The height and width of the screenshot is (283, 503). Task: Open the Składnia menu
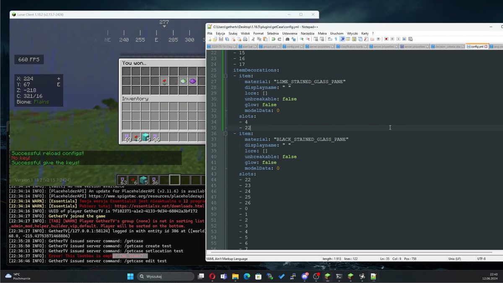point(273,34)
